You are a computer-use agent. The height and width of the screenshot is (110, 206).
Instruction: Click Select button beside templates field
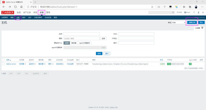(103, 38)
